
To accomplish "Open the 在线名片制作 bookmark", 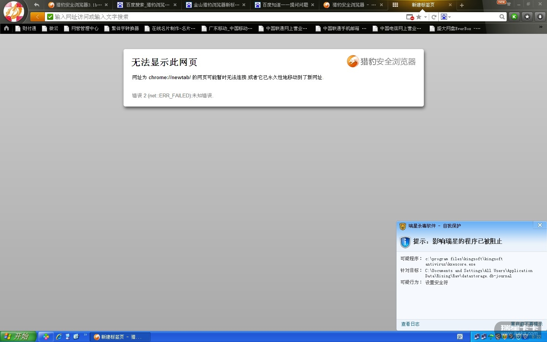I will 170,29.
